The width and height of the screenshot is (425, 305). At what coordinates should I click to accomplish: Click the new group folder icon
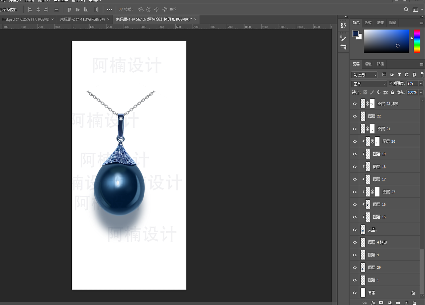click(398, 303)
